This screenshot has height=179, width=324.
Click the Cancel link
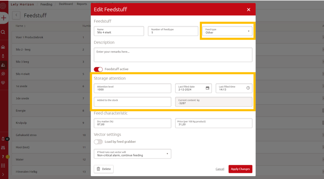[x=220, y=169]
